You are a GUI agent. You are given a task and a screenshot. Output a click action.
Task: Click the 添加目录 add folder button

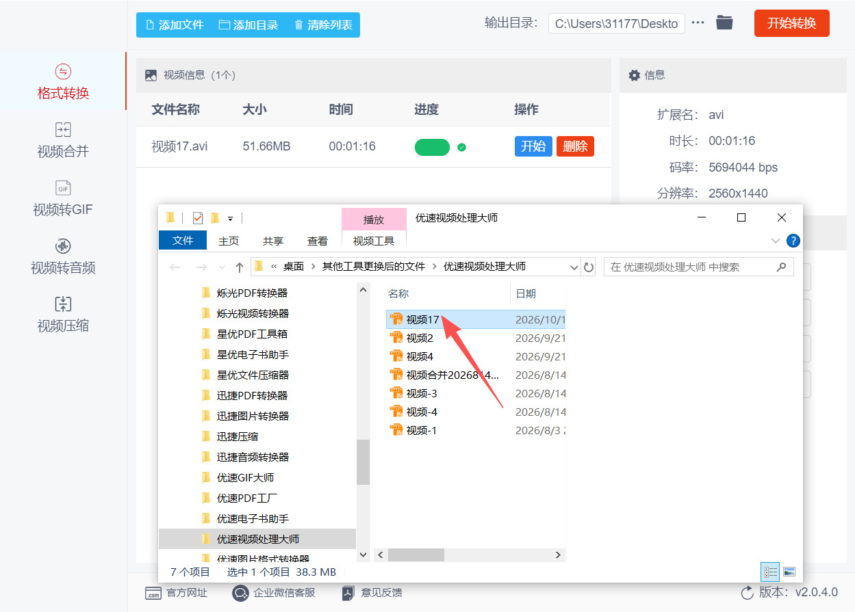(x=248, y=25)
